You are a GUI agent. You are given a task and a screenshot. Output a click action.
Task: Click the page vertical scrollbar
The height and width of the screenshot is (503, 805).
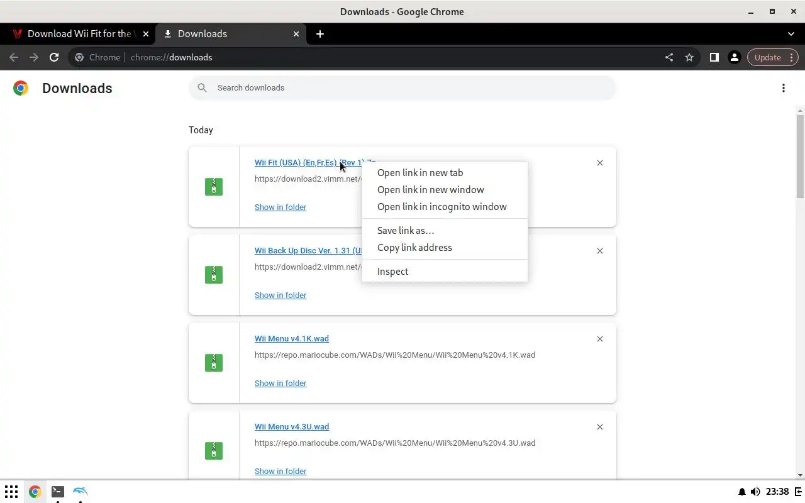click(800, 157)
